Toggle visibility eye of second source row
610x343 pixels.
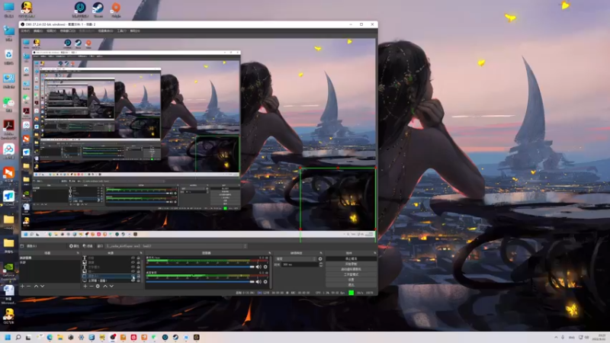pyautogui.click(x=133, y=262)
